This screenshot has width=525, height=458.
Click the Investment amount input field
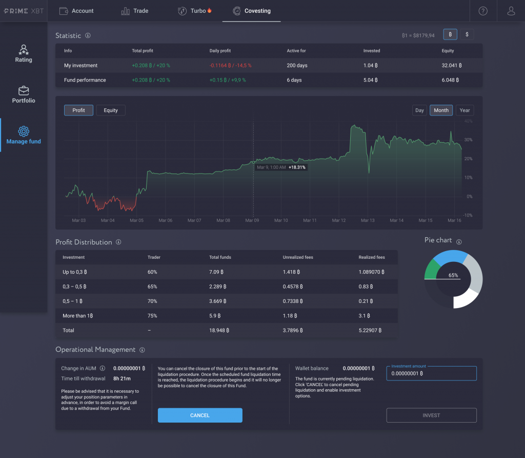click(x=431, y=373)
